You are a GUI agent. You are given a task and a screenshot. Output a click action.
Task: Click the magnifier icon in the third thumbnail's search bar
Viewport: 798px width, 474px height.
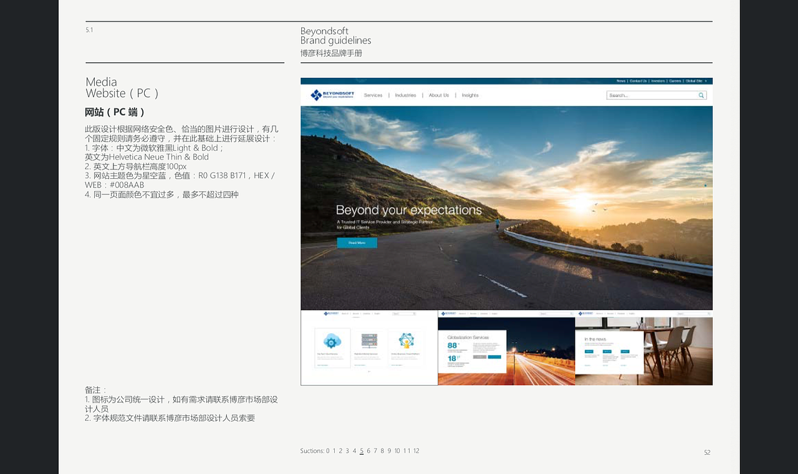709,313
